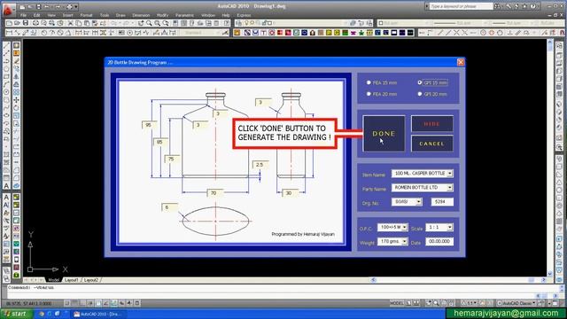Click the Plot (print) icon in Standard toolbar
The width and height of the screenshot is (567, 319).
tap(35, 23)
